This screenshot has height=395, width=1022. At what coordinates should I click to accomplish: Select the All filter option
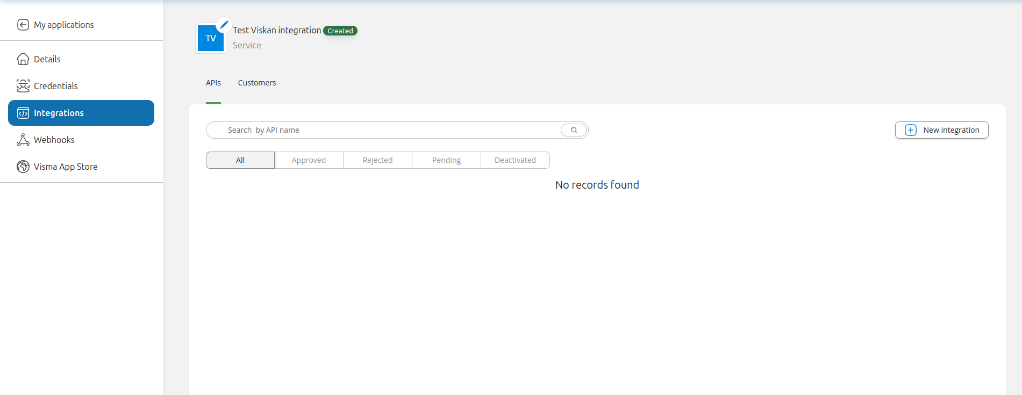pos(240,160)
